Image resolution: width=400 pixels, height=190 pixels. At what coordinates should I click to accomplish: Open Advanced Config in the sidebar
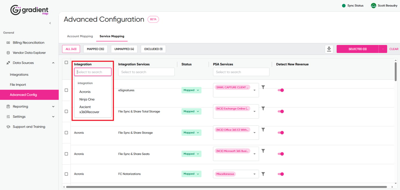pos(29,95)
